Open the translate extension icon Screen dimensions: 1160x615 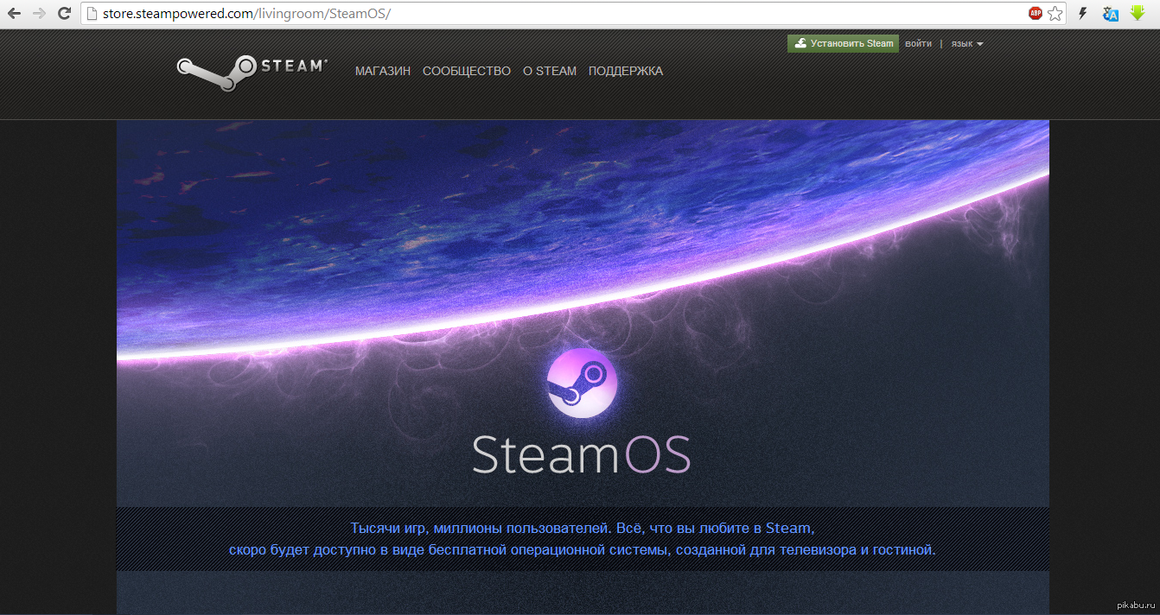1111,14
